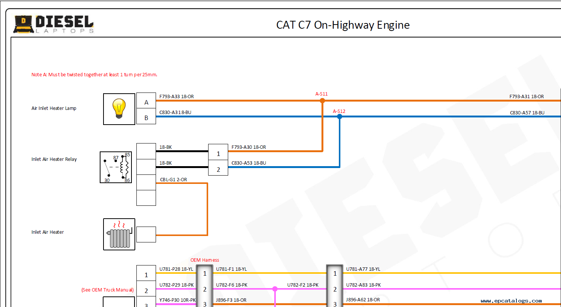The width and height of the screenshot is (561, 307).
Task: Click the CAT C7 On-Highway Engine title
Action: [x=343, y=25]
